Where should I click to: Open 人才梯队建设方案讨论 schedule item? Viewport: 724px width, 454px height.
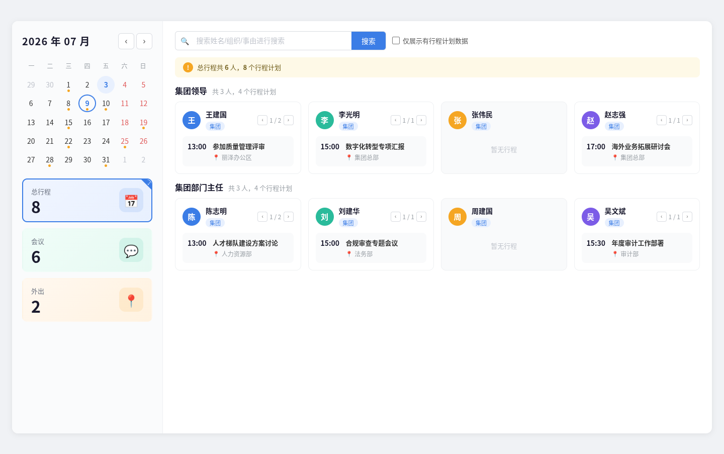[238, 248]
